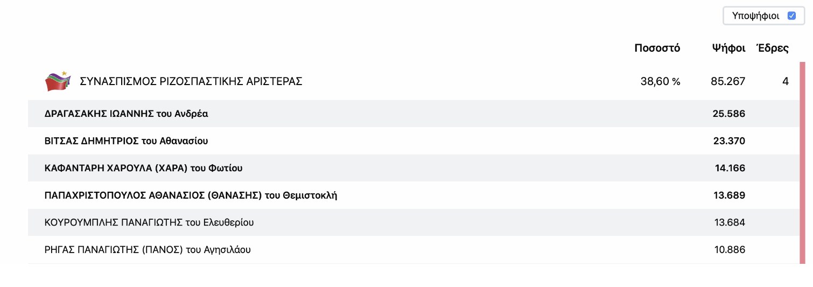Select candidate ΚΑΦΑΝΤΑΡΗ ΧΑΡΟΥΛΑ row
The height and width of the screenshot is (287, 813).
pyautogui.click(x=413, y=168)
